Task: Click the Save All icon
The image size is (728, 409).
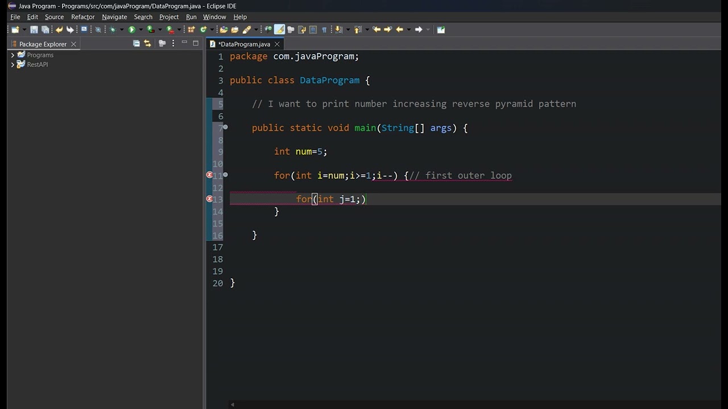Action: pos(45,30)
